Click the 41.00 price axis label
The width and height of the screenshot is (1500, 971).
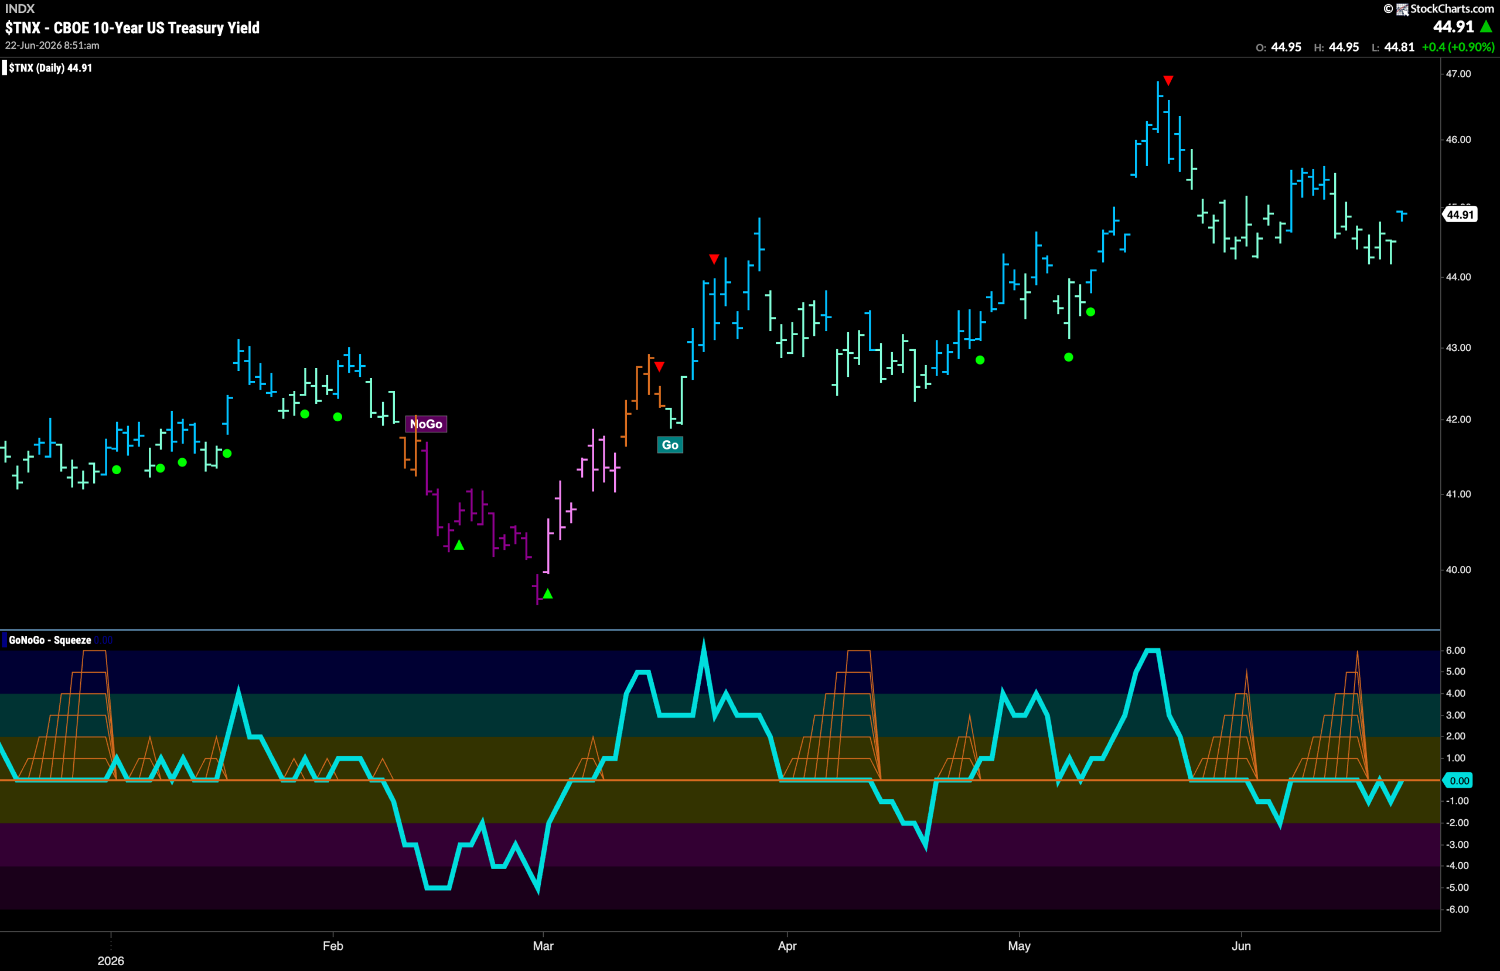[x=1458, y=495]
